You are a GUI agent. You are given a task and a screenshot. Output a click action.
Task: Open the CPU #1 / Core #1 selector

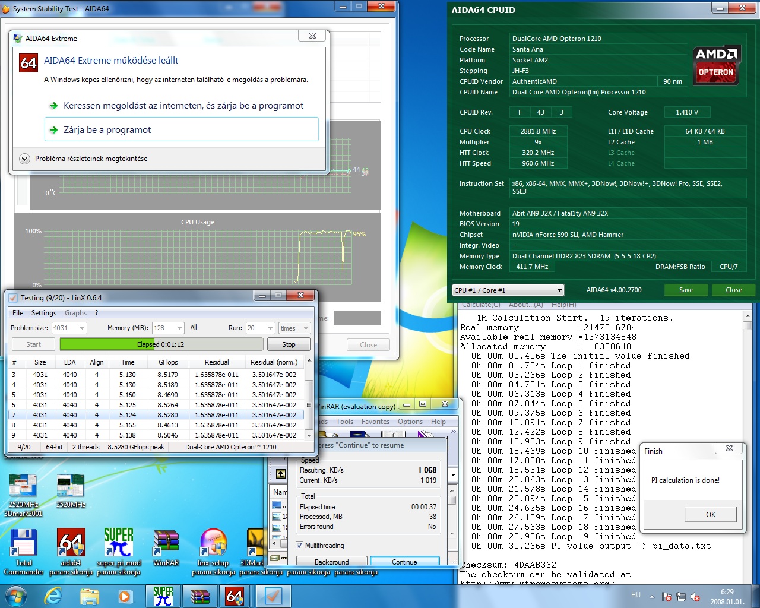tap(508, 290)
